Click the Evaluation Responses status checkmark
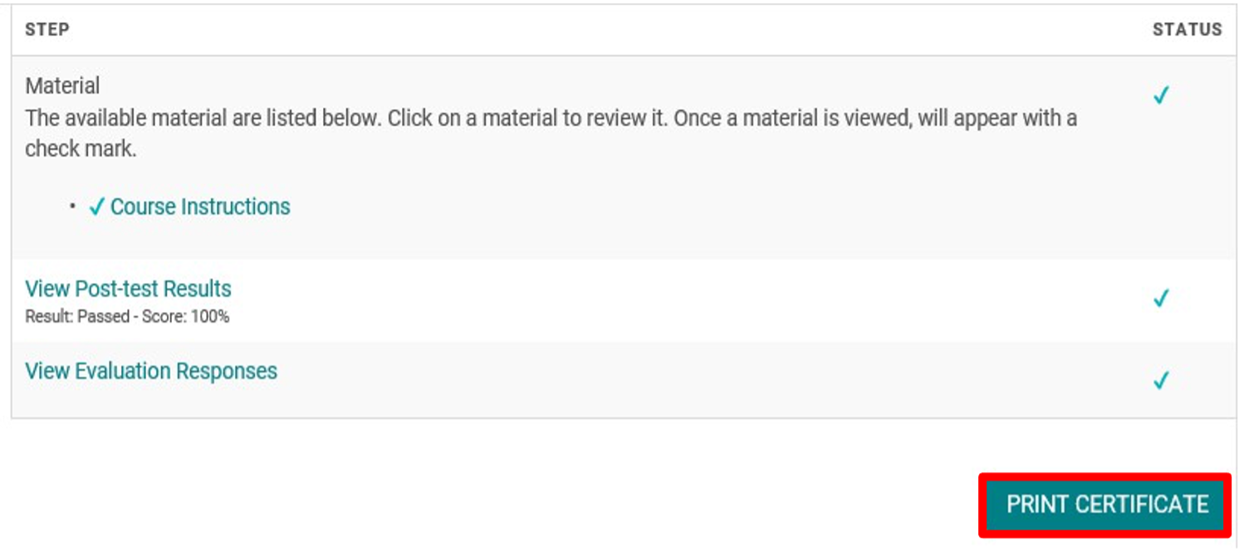Image resolution: width=1244 pixels, height=555 pixels. (x=1161, y=380)
